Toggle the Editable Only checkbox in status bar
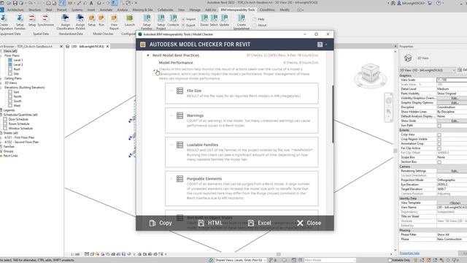 390,260
